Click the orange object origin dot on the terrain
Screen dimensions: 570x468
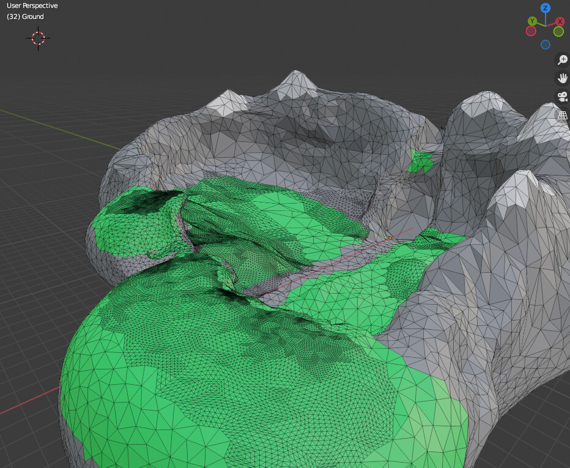pos(390,237)
